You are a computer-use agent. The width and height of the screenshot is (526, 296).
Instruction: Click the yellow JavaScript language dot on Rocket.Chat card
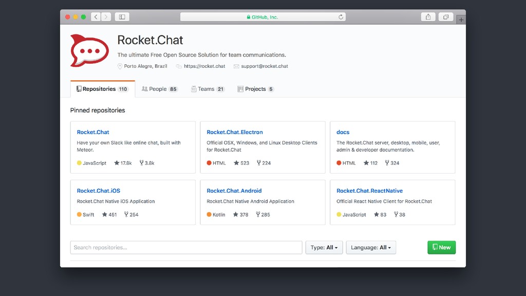point(79,163)
